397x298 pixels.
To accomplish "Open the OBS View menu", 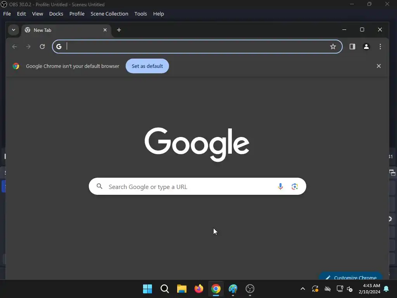I will pos(38,14).
